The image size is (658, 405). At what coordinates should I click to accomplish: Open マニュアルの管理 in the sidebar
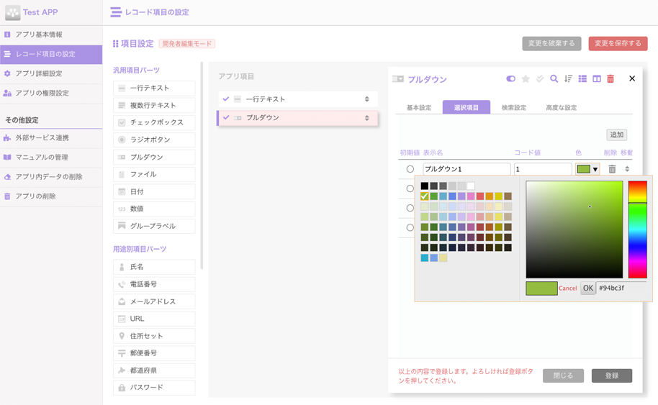(51, 158)
